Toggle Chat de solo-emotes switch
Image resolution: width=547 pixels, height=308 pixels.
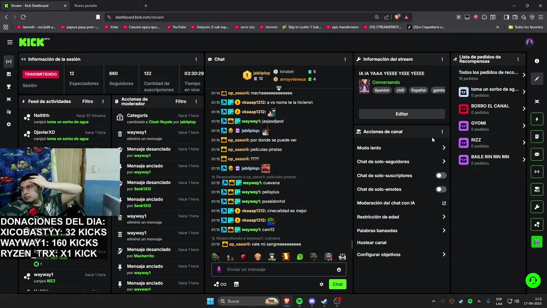coord(441,189)
